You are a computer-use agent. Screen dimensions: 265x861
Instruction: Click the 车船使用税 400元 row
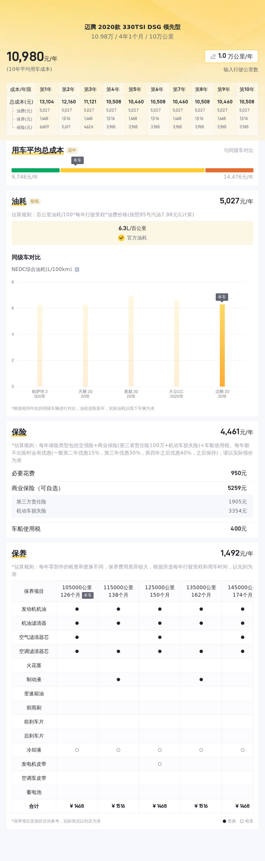132,529
